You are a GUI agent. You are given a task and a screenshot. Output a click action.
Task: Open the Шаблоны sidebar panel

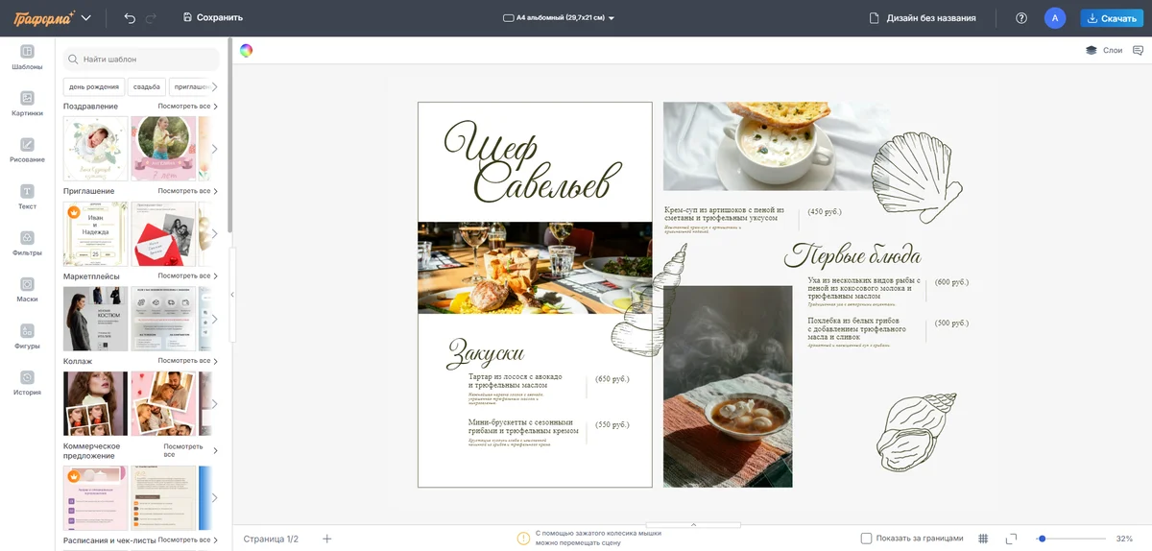pyautogui.click(x=27, y=58)
